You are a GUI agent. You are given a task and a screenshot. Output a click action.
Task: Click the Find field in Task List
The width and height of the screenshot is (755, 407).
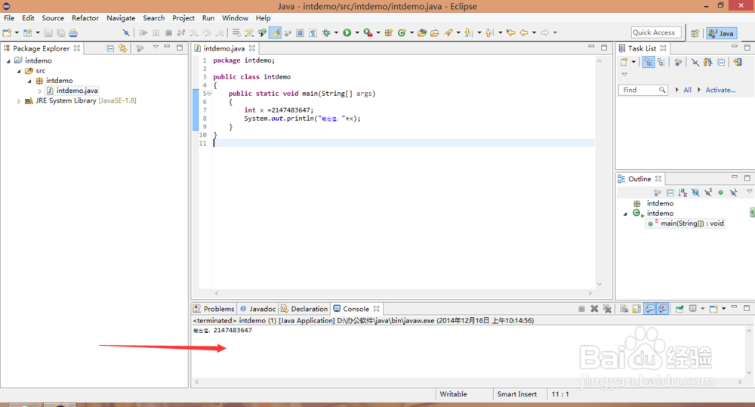pos(643,90)
